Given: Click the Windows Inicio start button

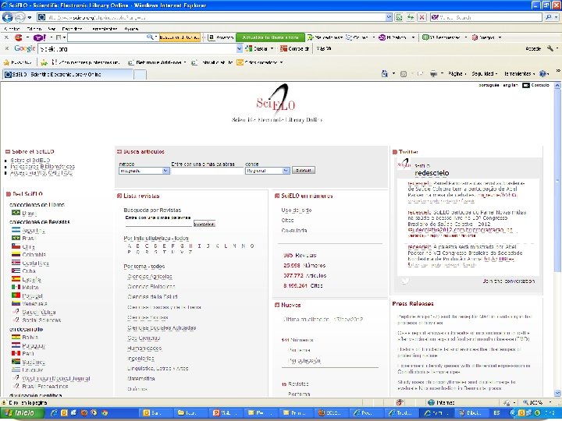Looking at the screenshot, I should [x=22, y=412].
